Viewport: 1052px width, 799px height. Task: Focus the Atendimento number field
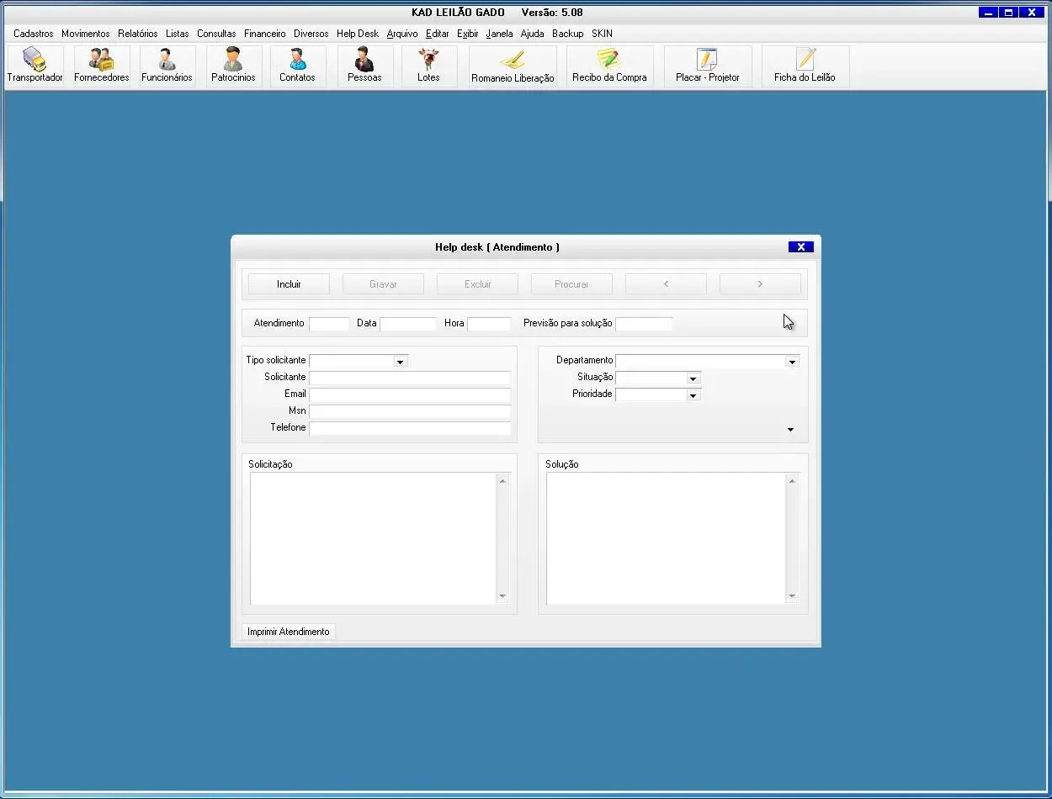tap(329, 324)
